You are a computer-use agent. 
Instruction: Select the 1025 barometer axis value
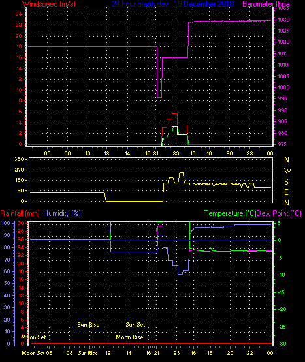(x=283, y=31)
